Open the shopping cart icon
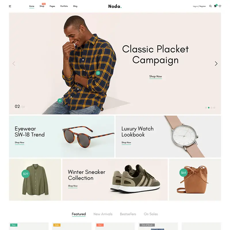The height and width of the screenshot is (230, 230). (x=215, y=6)
